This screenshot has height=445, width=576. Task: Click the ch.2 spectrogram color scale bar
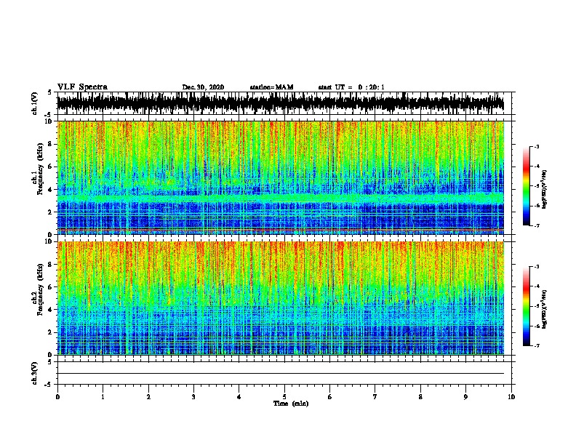click(x=527, y=306)
